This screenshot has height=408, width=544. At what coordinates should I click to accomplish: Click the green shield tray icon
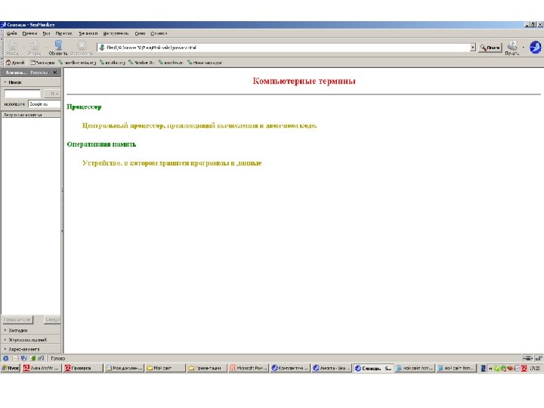click(x=497, y=368)
